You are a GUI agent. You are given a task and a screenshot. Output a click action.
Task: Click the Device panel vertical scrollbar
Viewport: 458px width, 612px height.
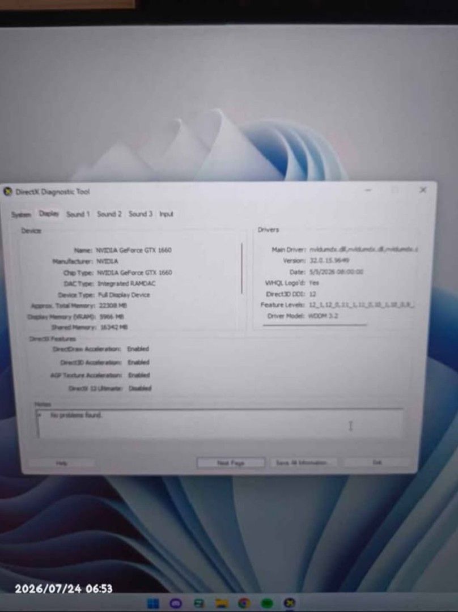(x=242, y=268)
